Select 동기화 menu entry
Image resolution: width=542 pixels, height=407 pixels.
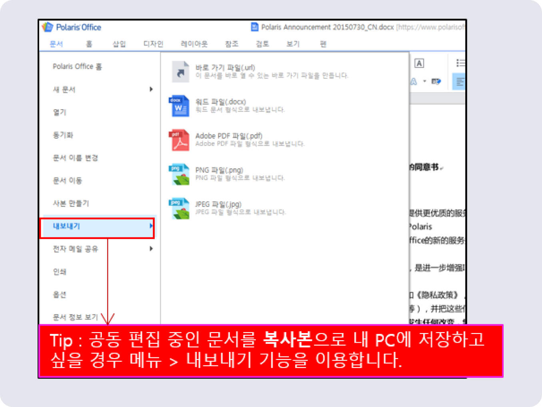coord(63,135)
